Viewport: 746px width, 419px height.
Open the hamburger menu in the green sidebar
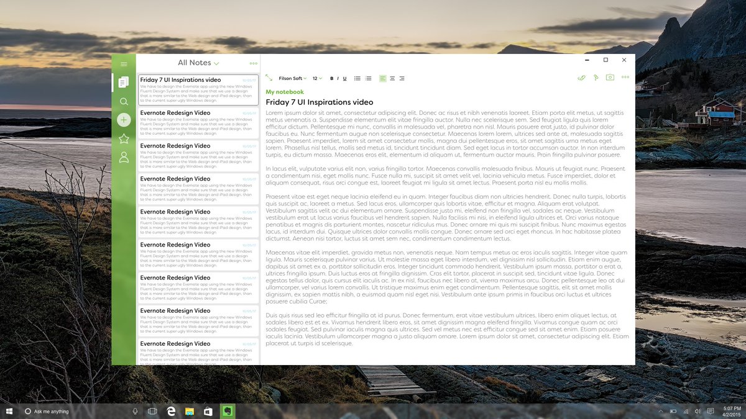click(x=124, y=63)
